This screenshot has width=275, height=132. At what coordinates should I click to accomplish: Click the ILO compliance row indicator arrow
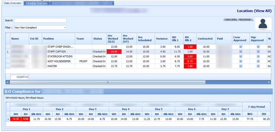(8, 119)
